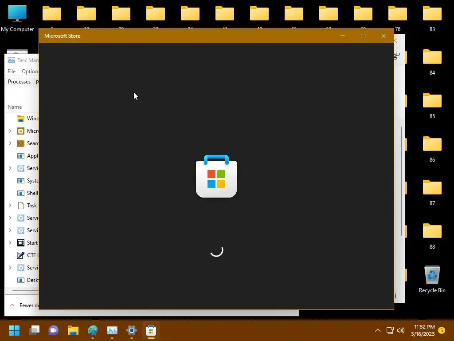The image size is (454, 341).
Task: Select the desktop folder named 86
Action: coord(432,149)
